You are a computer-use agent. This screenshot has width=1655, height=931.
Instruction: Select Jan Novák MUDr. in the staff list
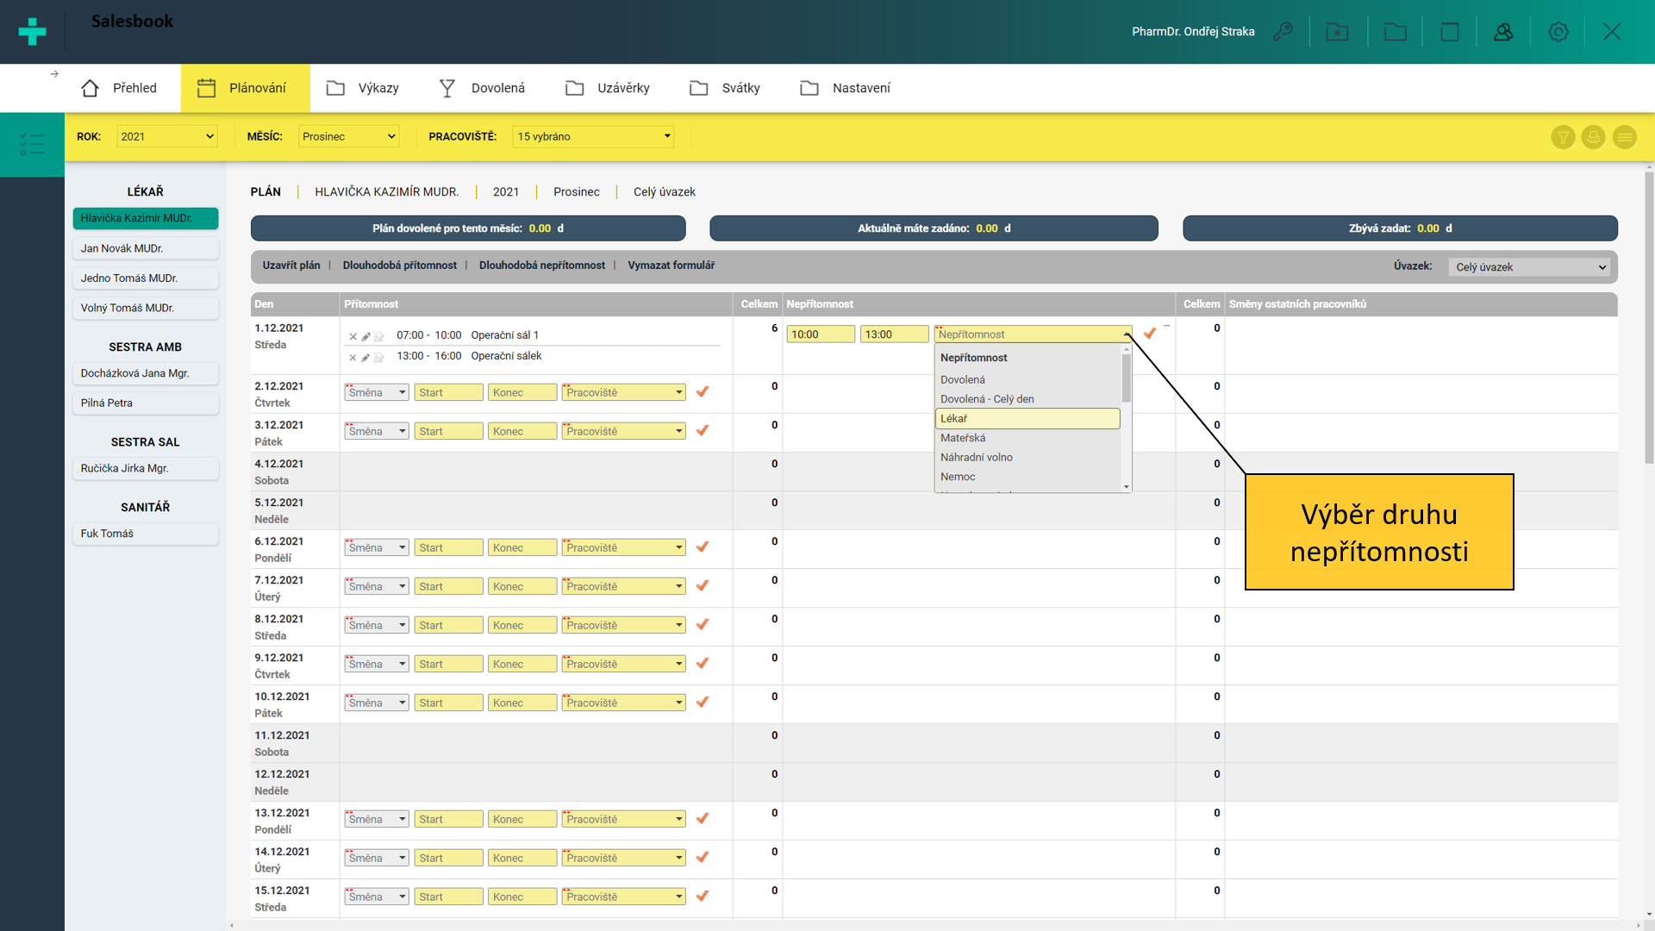coord(145,248)
